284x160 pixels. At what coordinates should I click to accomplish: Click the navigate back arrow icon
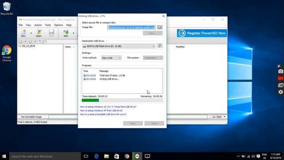point(20,41)
